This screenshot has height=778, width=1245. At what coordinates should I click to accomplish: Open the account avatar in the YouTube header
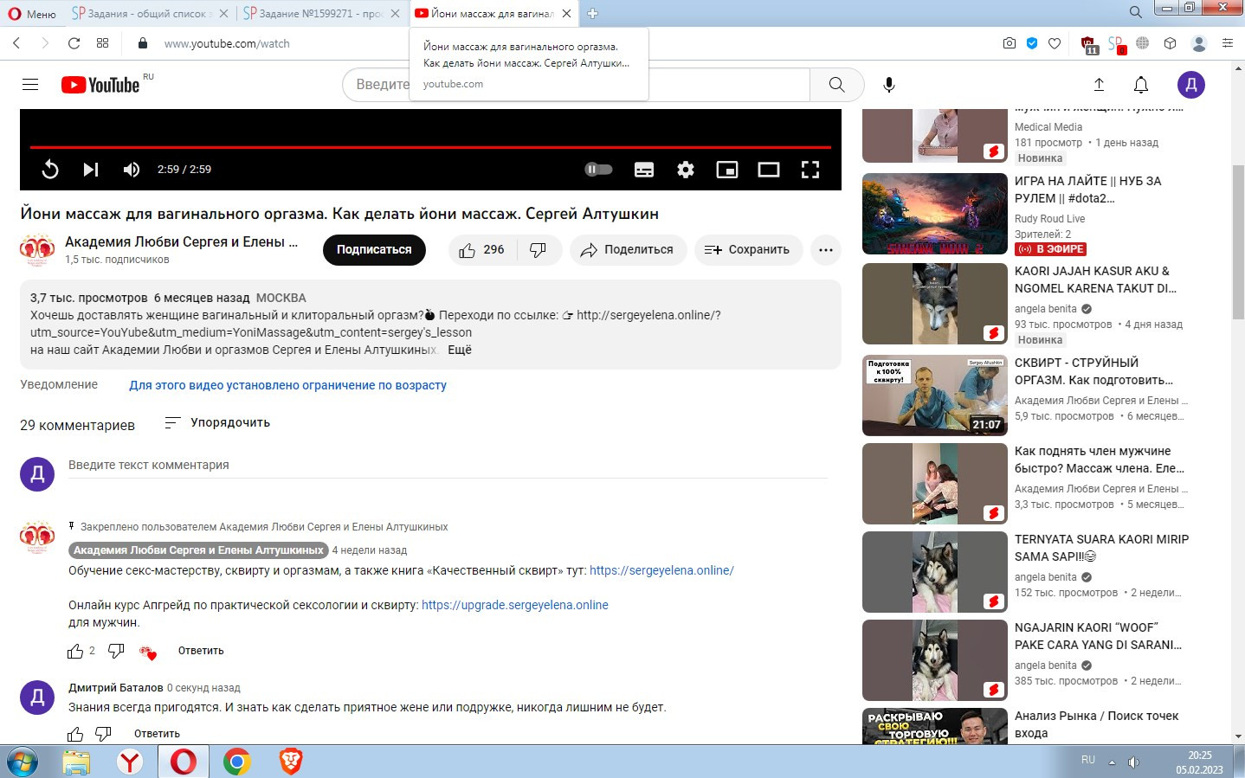tap(1191, 84)
